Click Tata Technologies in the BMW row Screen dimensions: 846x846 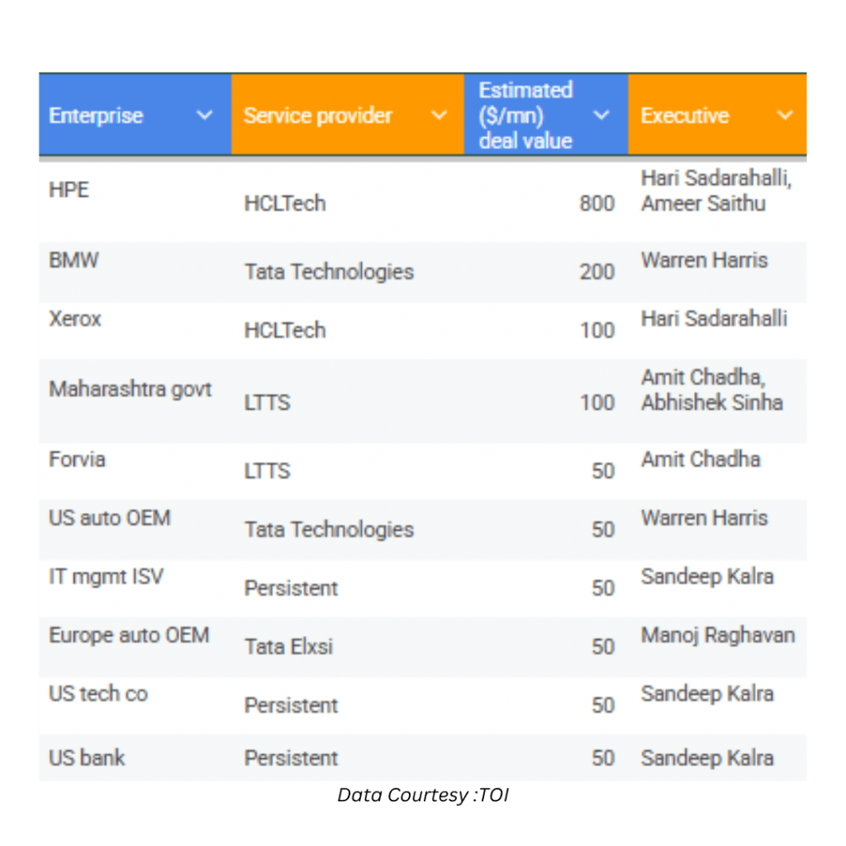(329, 272)
